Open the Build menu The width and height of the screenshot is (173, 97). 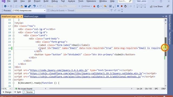[46, 1]
